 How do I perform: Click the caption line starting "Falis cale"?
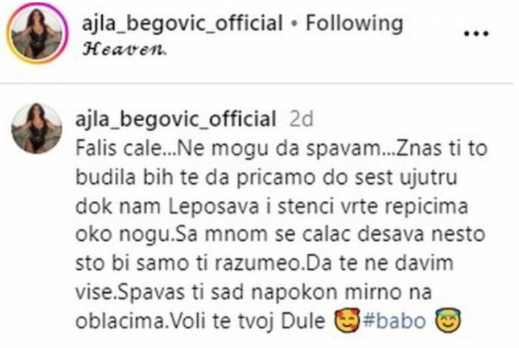281,149
